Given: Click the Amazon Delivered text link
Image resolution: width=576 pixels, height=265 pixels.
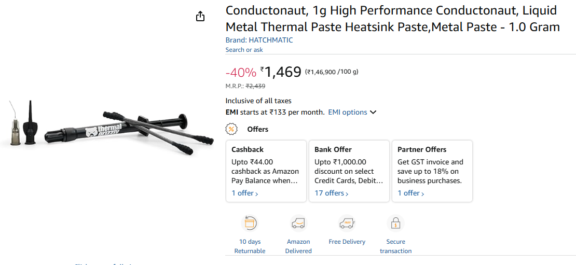Looking at the screenshot, I should (x=298, y=246).
